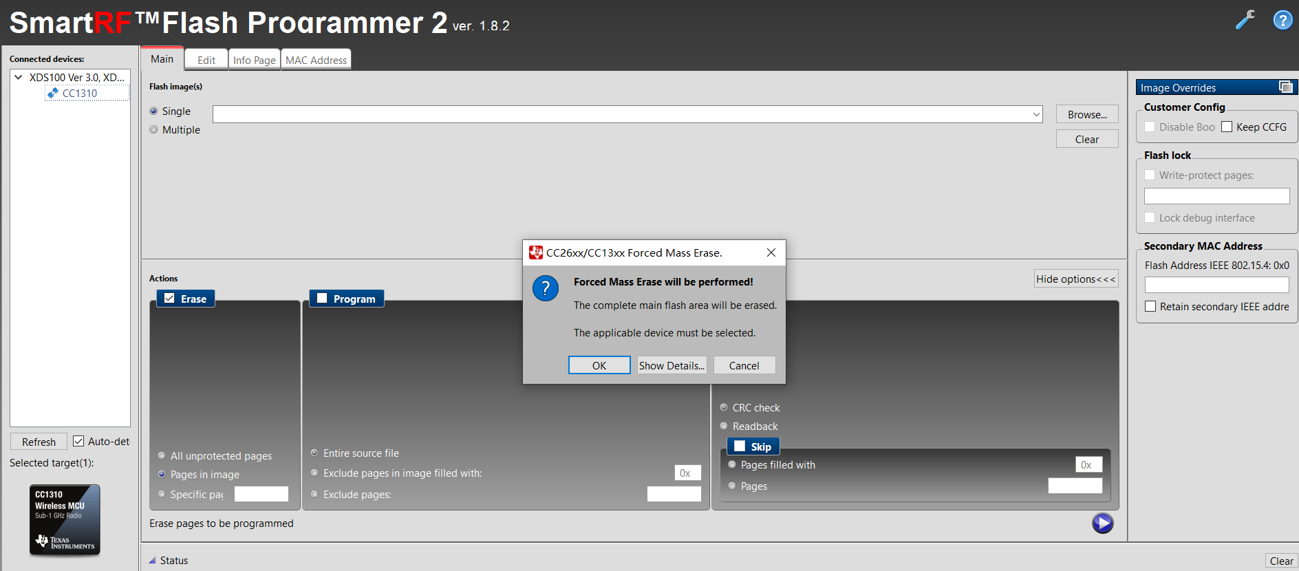
Task: Click the dialog question mark icon
Action: click(x=546, y=288)
